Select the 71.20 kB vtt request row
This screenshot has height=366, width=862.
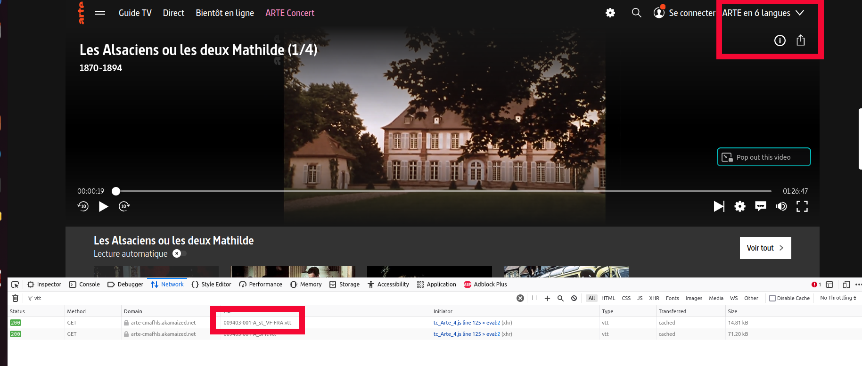[435, 334]
